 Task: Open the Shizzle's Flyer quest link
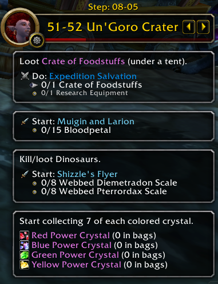click(88, 174)
